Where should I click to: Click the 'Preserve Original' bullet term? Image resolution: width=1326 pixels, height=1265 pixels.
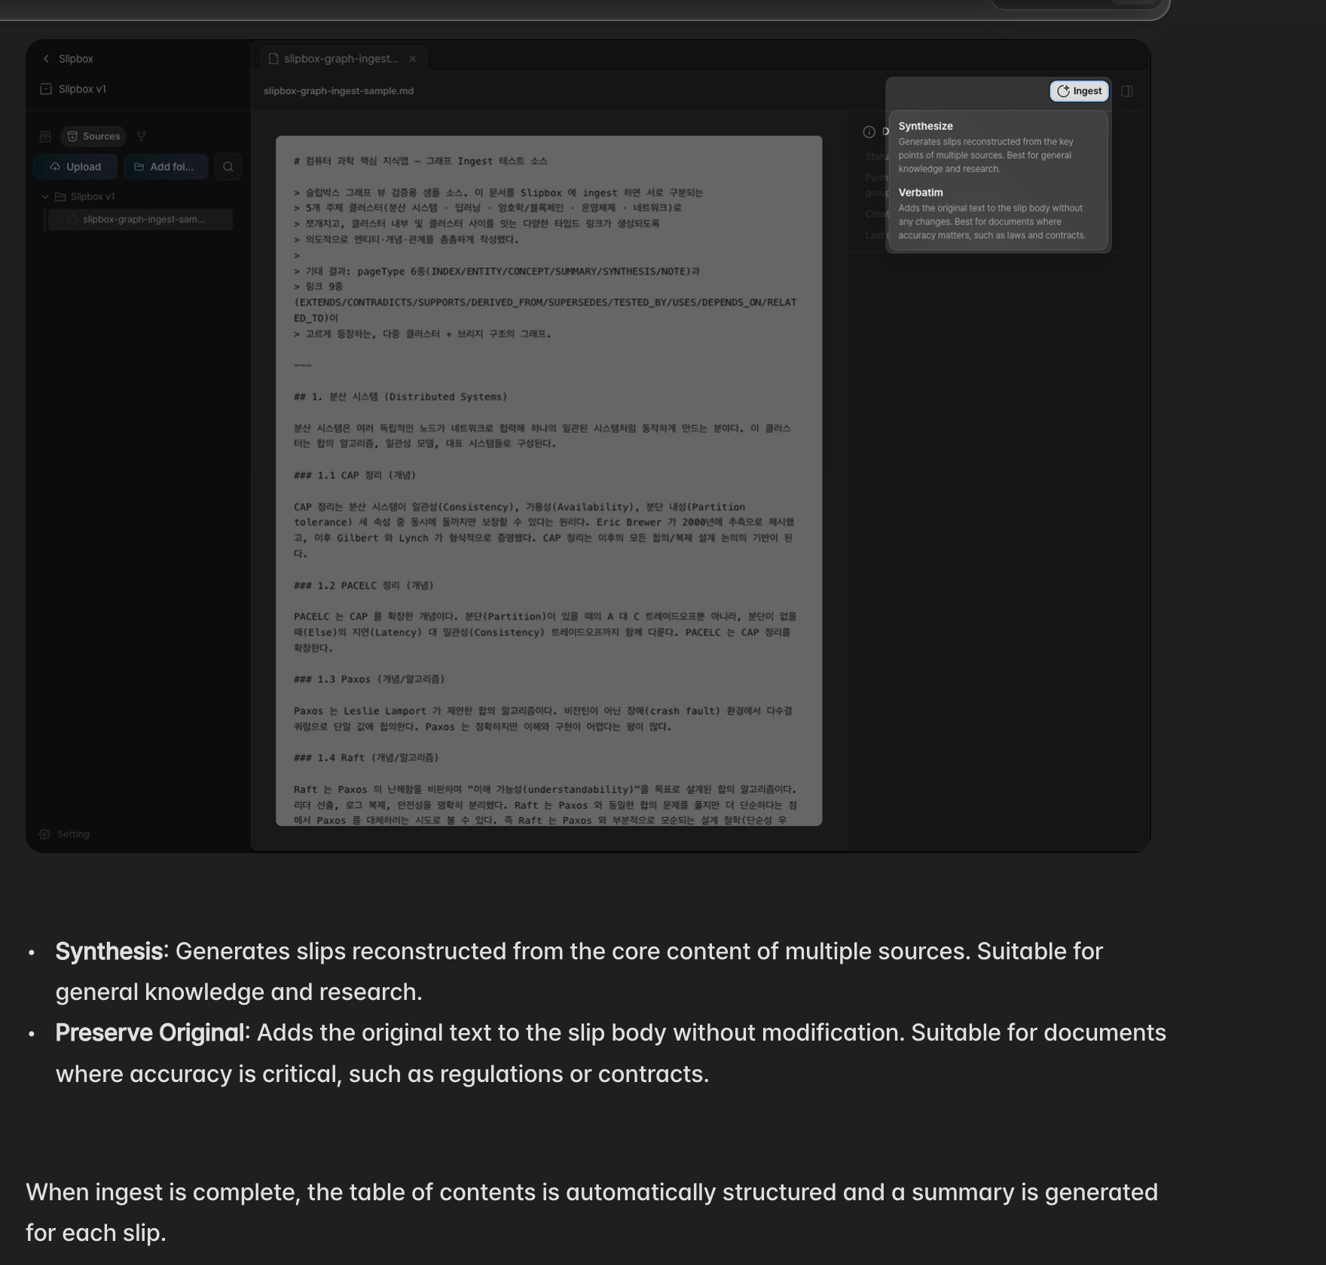(149, 1032)
